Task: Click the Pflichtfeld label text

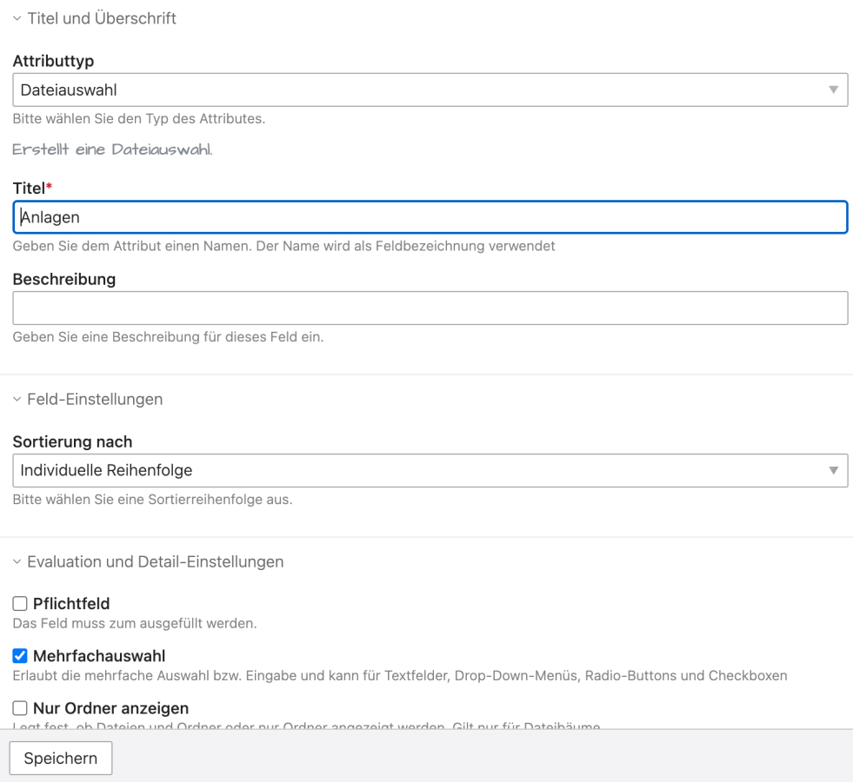Action: click(x=71, y=604)
